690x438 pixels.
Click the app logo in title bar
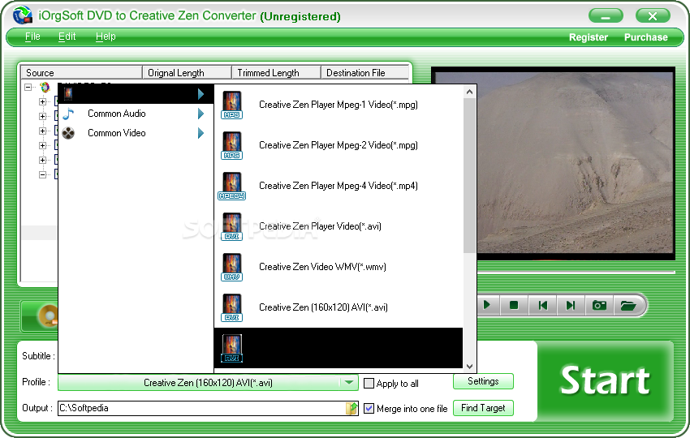[23, 15]
